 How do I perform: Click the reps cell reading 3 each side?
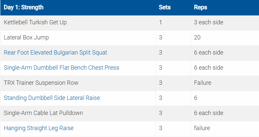pyautogui.click(x=209, y=22)
